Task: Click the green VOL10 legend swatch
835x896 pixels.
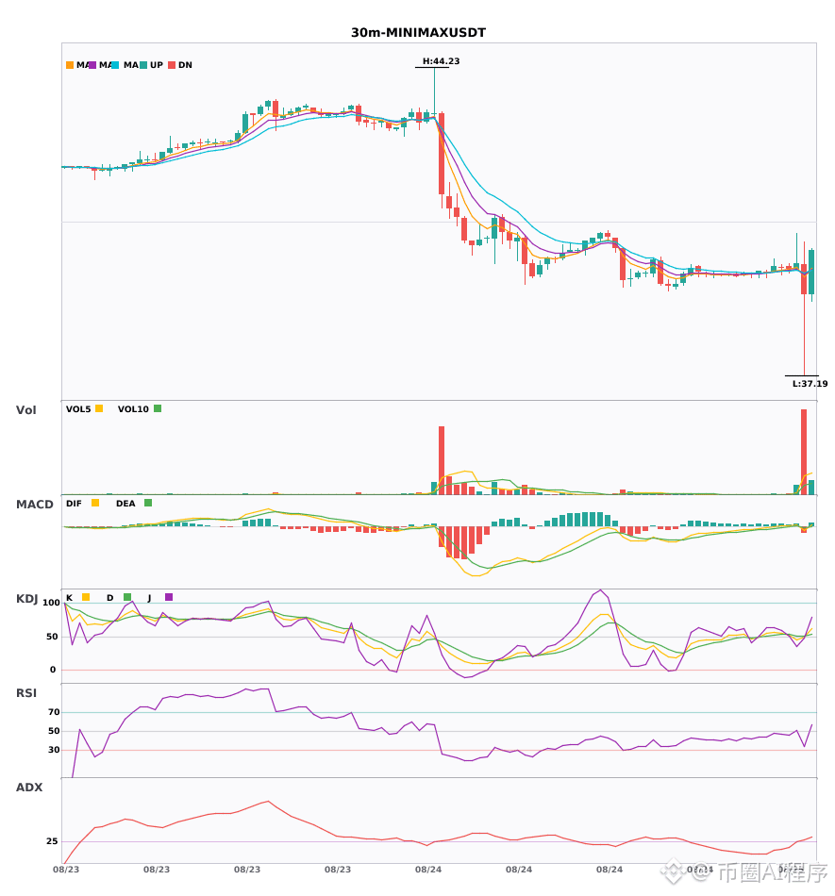Action: point(158,408)
